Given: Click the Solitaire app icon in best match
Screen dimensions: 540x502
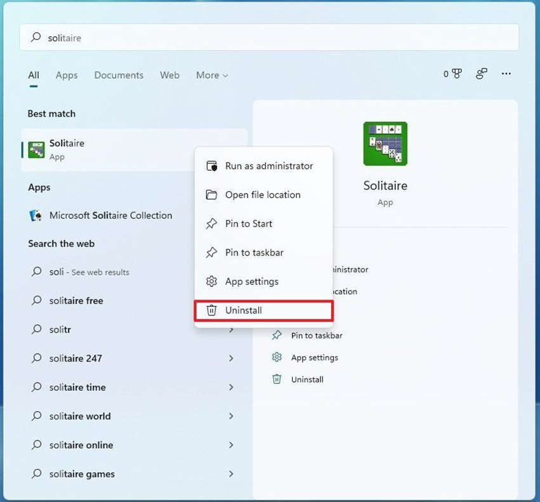Looking at the screenshot, I should coord(36,150).
